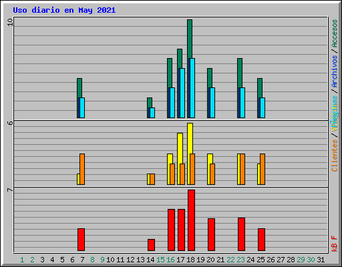
Task: Click day label '25' on the axis
Action: pos(261,260)
